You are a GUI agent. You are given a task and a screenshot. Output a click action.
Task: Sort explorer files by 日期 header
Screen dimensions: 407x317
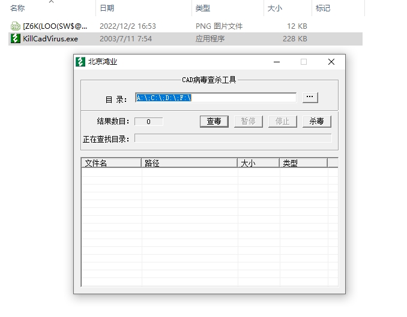[x=107, y=8]
